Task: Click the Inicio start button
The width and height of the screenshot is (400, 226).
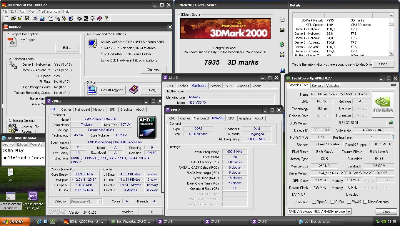Action: pyautogui.click(x=15, y=222)
